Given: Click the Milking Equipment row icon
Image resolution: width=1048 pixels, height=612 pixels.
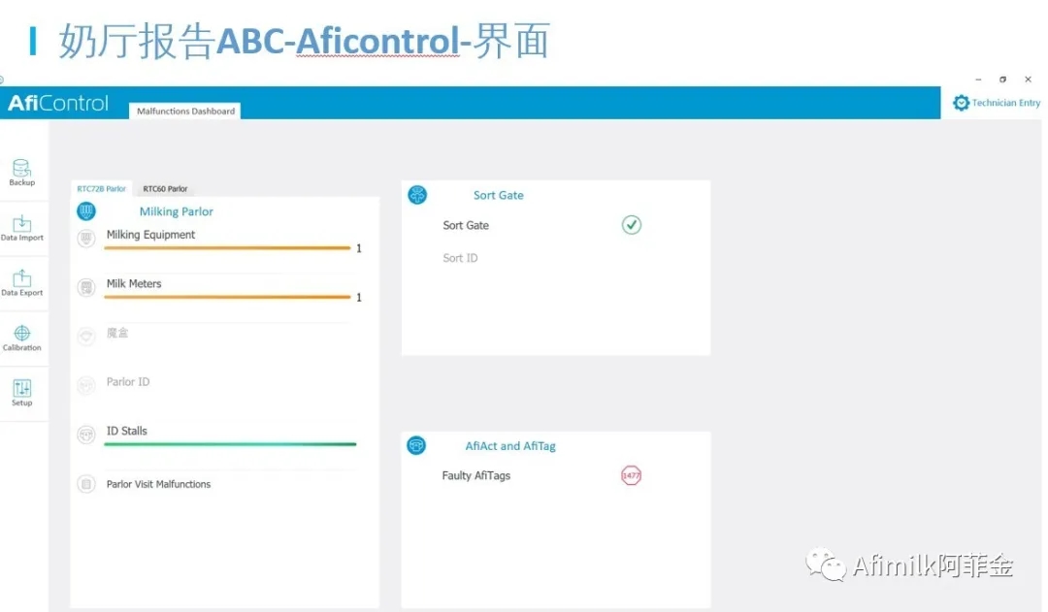Looking at the screenshot, I should point(86,238).
